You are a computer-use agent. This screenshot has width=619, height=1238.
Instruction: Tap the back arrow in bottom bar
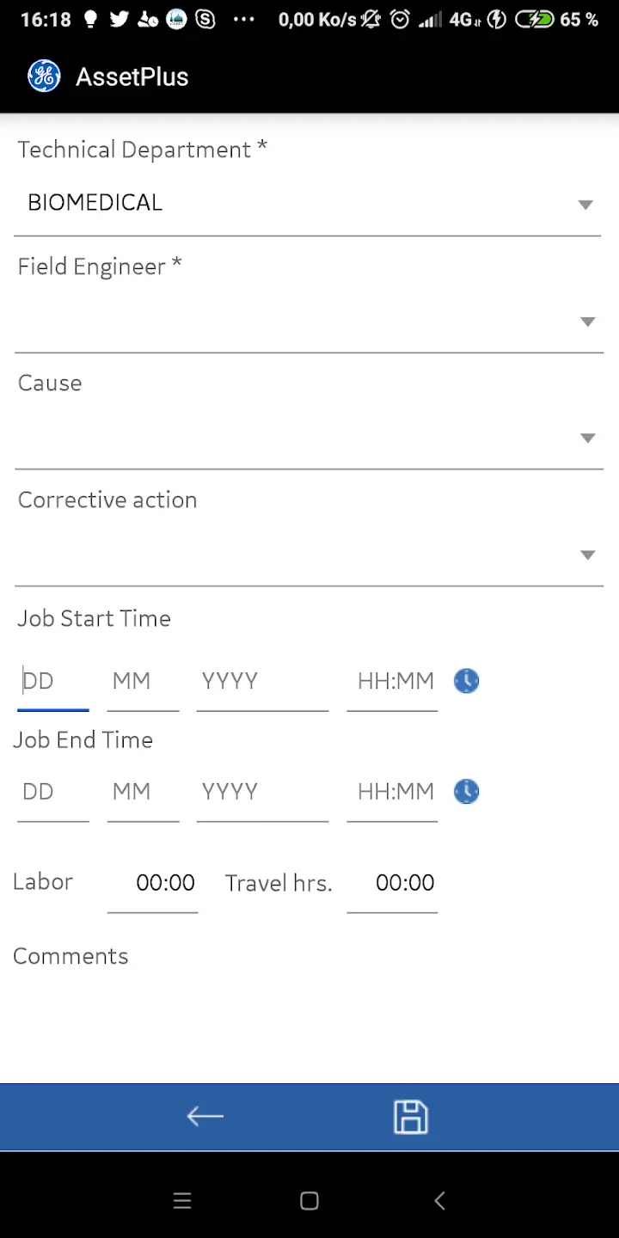pyautogui.click(x=205, y=1117)
